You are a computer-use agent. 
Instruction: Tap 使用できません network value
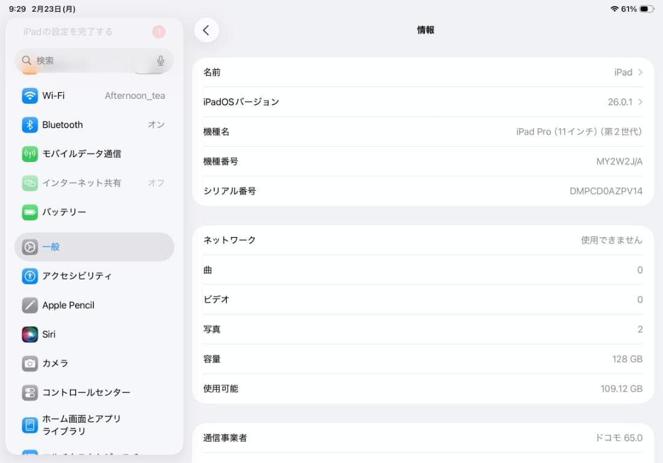coord(611,240)
